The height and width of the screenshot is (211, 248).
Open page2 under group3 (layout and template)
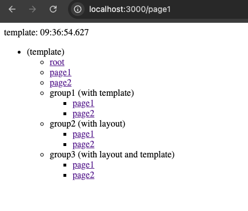click(83, 176)
